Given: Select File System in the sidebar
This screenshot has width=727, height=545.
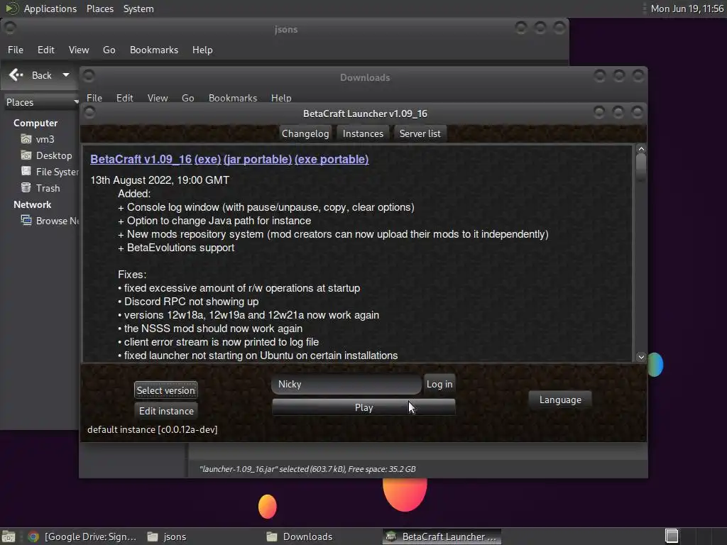Looking at the screenshot, I should pyautogui.click(x=57, y=172).
